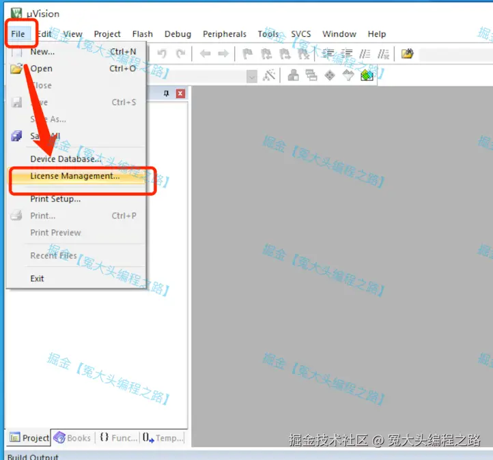The height and width of the screenshot is (460, 493).
Task: Click the Comment selection icon
Action: point(365,54)
